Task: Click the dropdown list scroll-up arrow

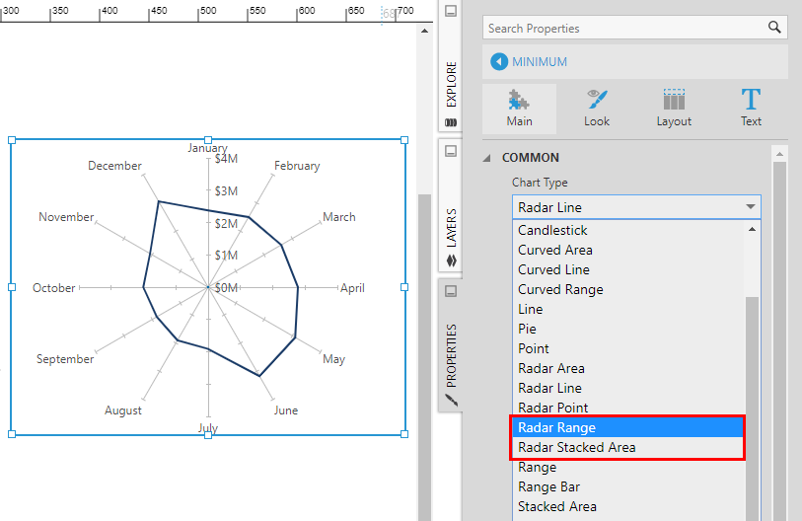Action: [x=752, y=229]
